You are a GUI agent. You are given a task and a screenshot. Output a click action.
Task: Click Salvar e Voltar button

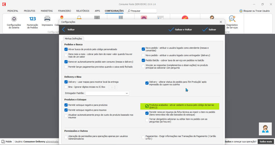click(x=180, y=30)
